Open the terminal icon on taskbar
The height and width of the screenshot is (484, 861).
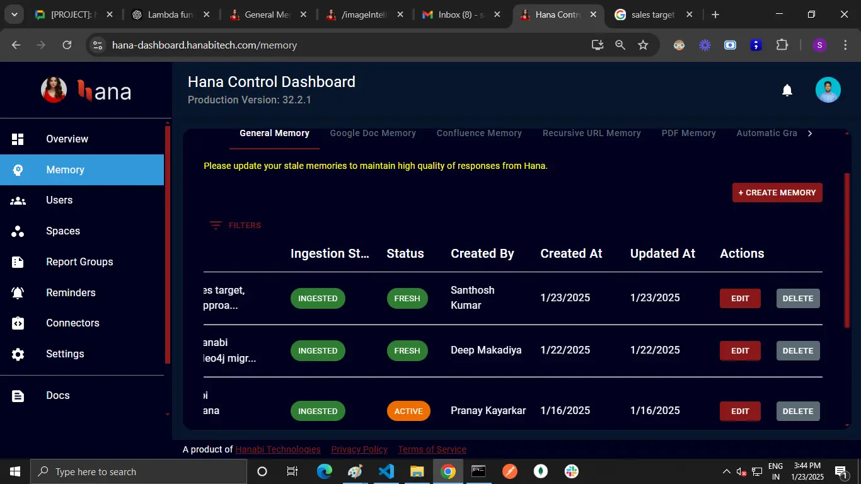click(x=479, y=471)
